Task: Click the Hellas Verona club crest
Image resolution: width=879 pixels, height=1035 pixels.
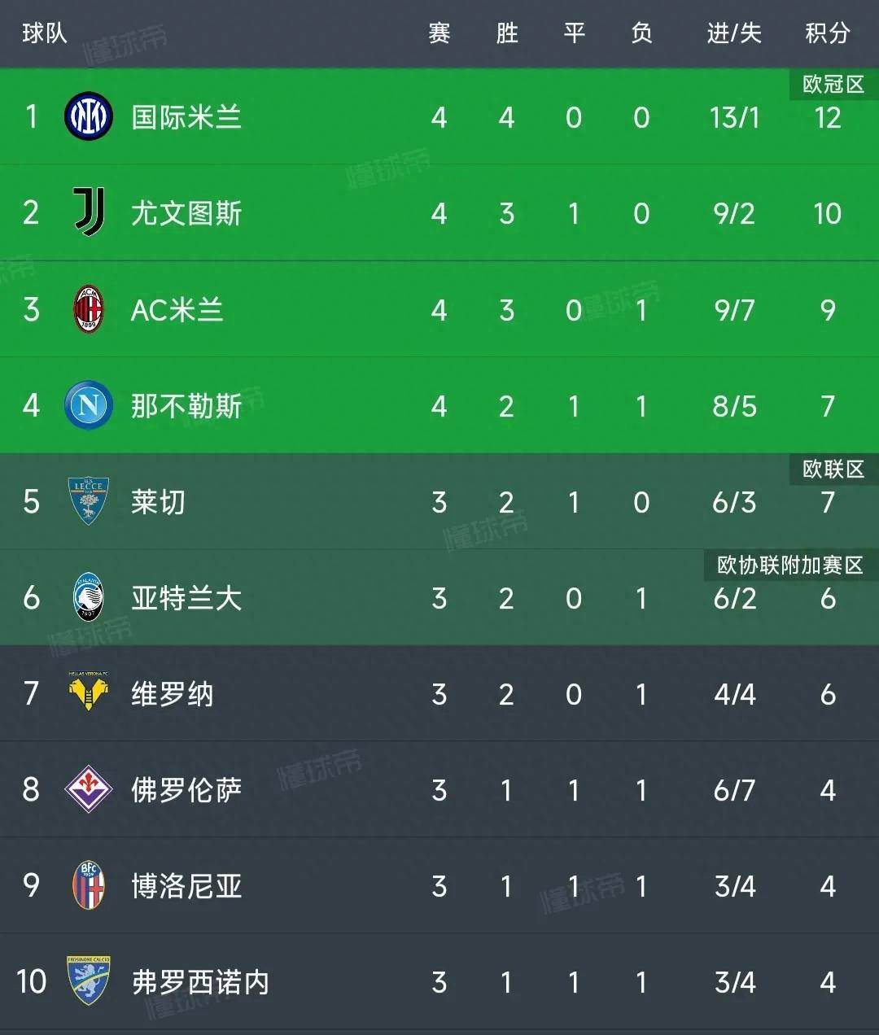Action: click(87, 694)
